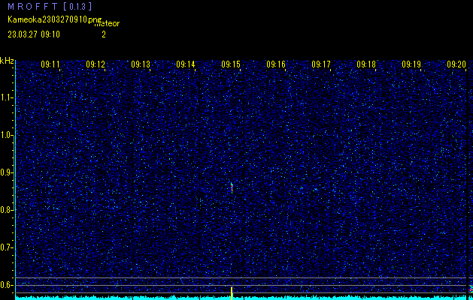
Task: Select the file name Kameoka2303270910.png
Action: pos(55,19)
